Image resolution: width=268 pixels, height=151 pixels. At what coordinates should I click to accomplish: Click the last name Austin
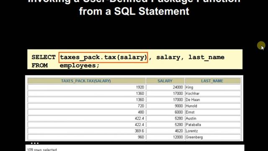[x=191, y=118]
